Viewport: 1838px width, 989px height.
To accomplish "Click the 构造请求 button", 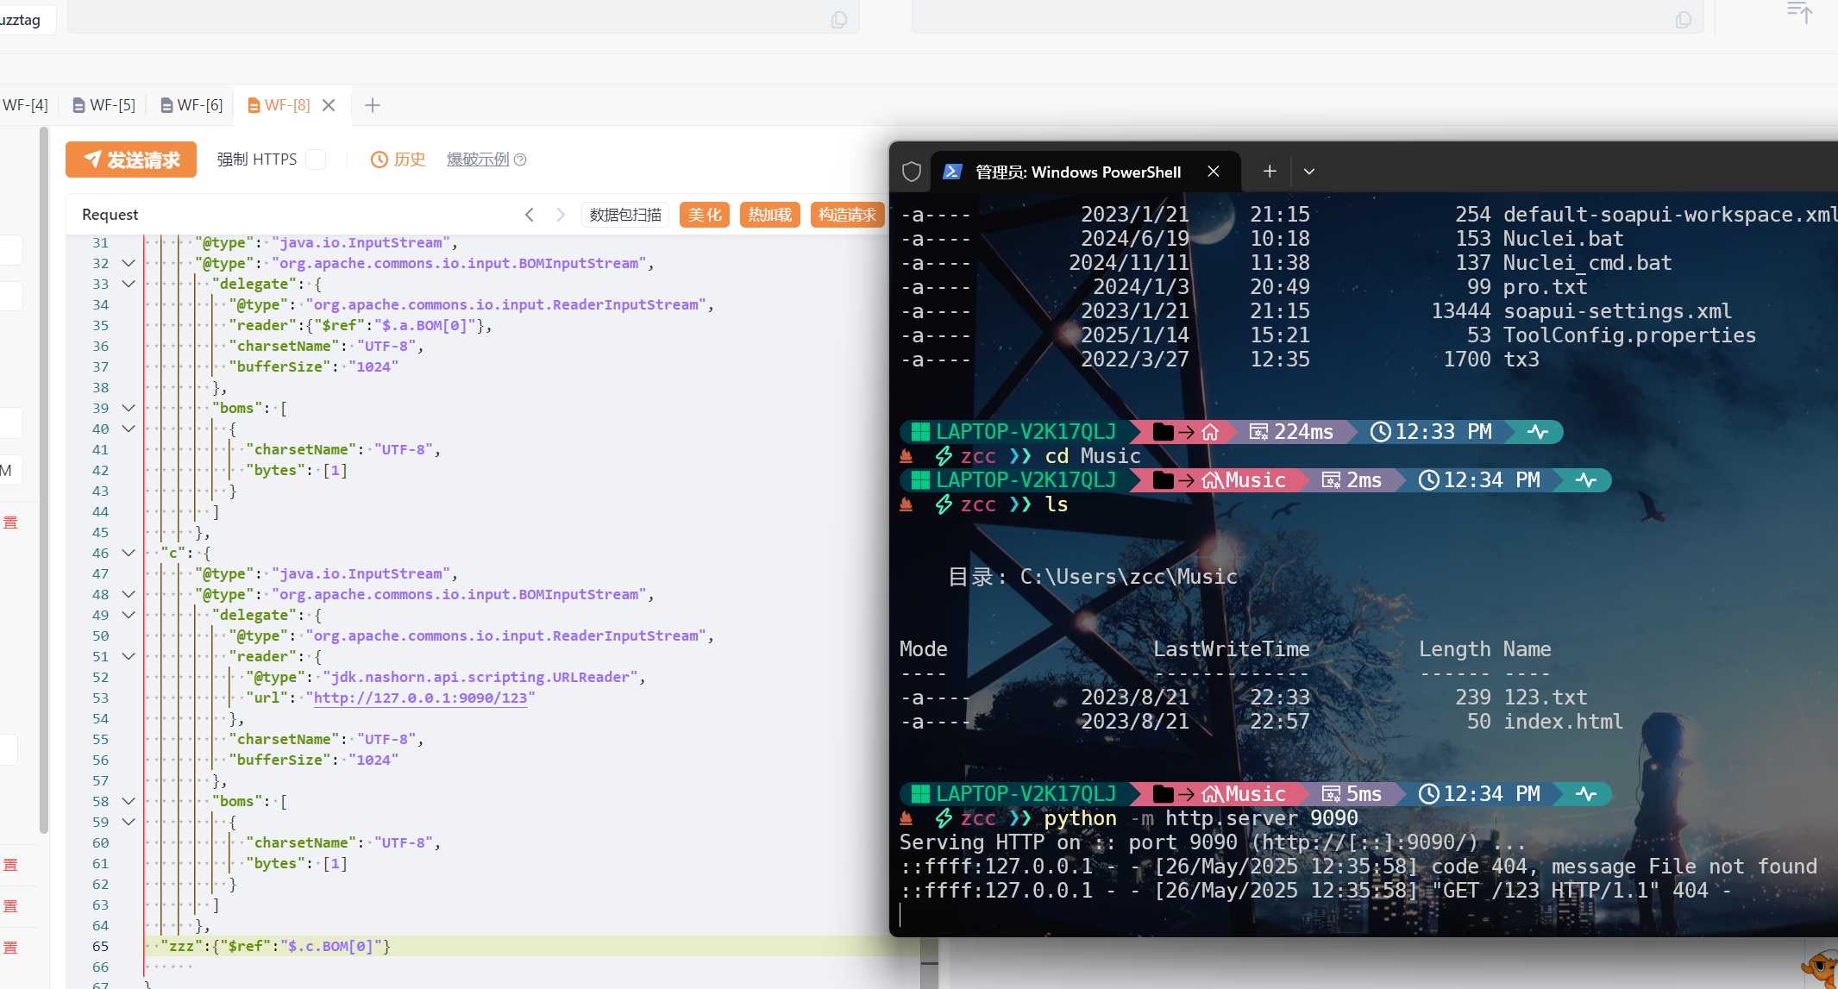I will pyautogui.click(x=847, y=215).
